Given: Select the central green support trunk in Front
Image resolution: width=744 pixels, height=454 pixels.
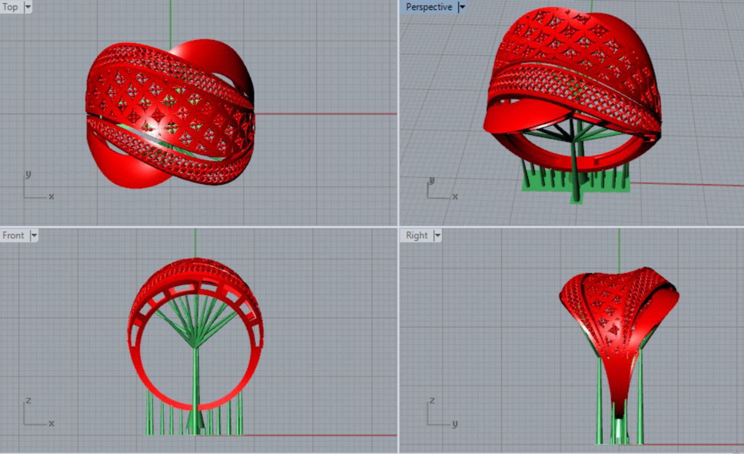Looking at the screenshot, I should pyautogui.click(x=196, y=380).
